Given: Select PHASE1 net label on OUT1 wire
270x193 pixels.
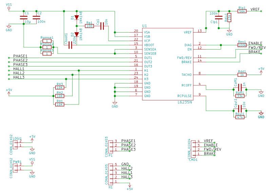Looking at the screenshot, I should (x=20, y=56).
